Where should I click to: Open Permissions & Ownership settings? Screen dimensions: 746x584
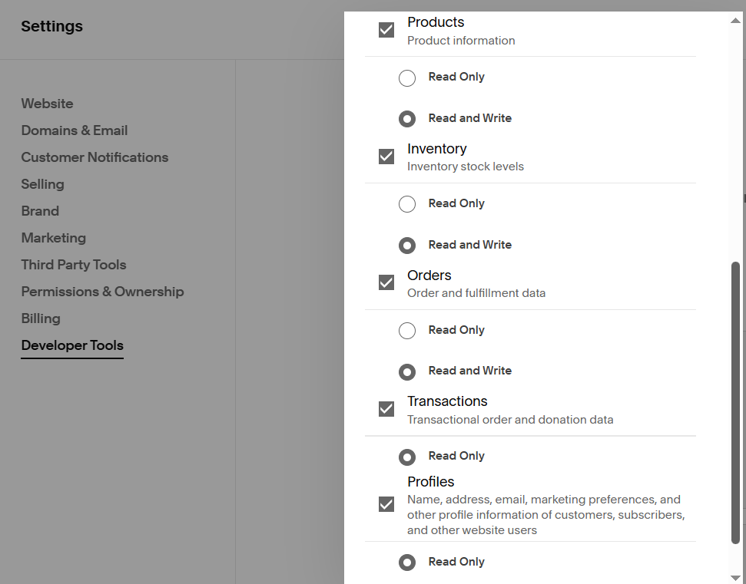click(x=102, y=292)
